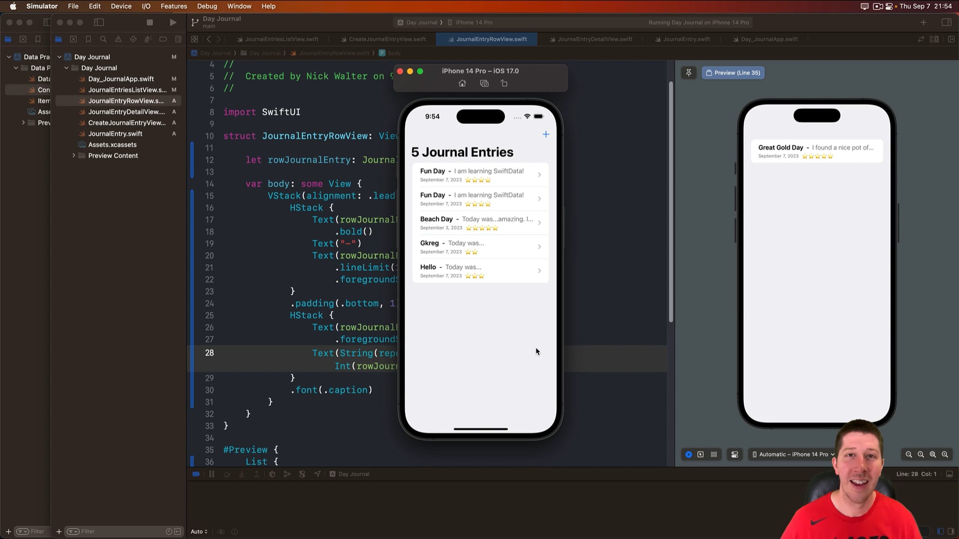Toggle the navigator sidebar button
Screen dimensions: 959x539
pos(99,22)
